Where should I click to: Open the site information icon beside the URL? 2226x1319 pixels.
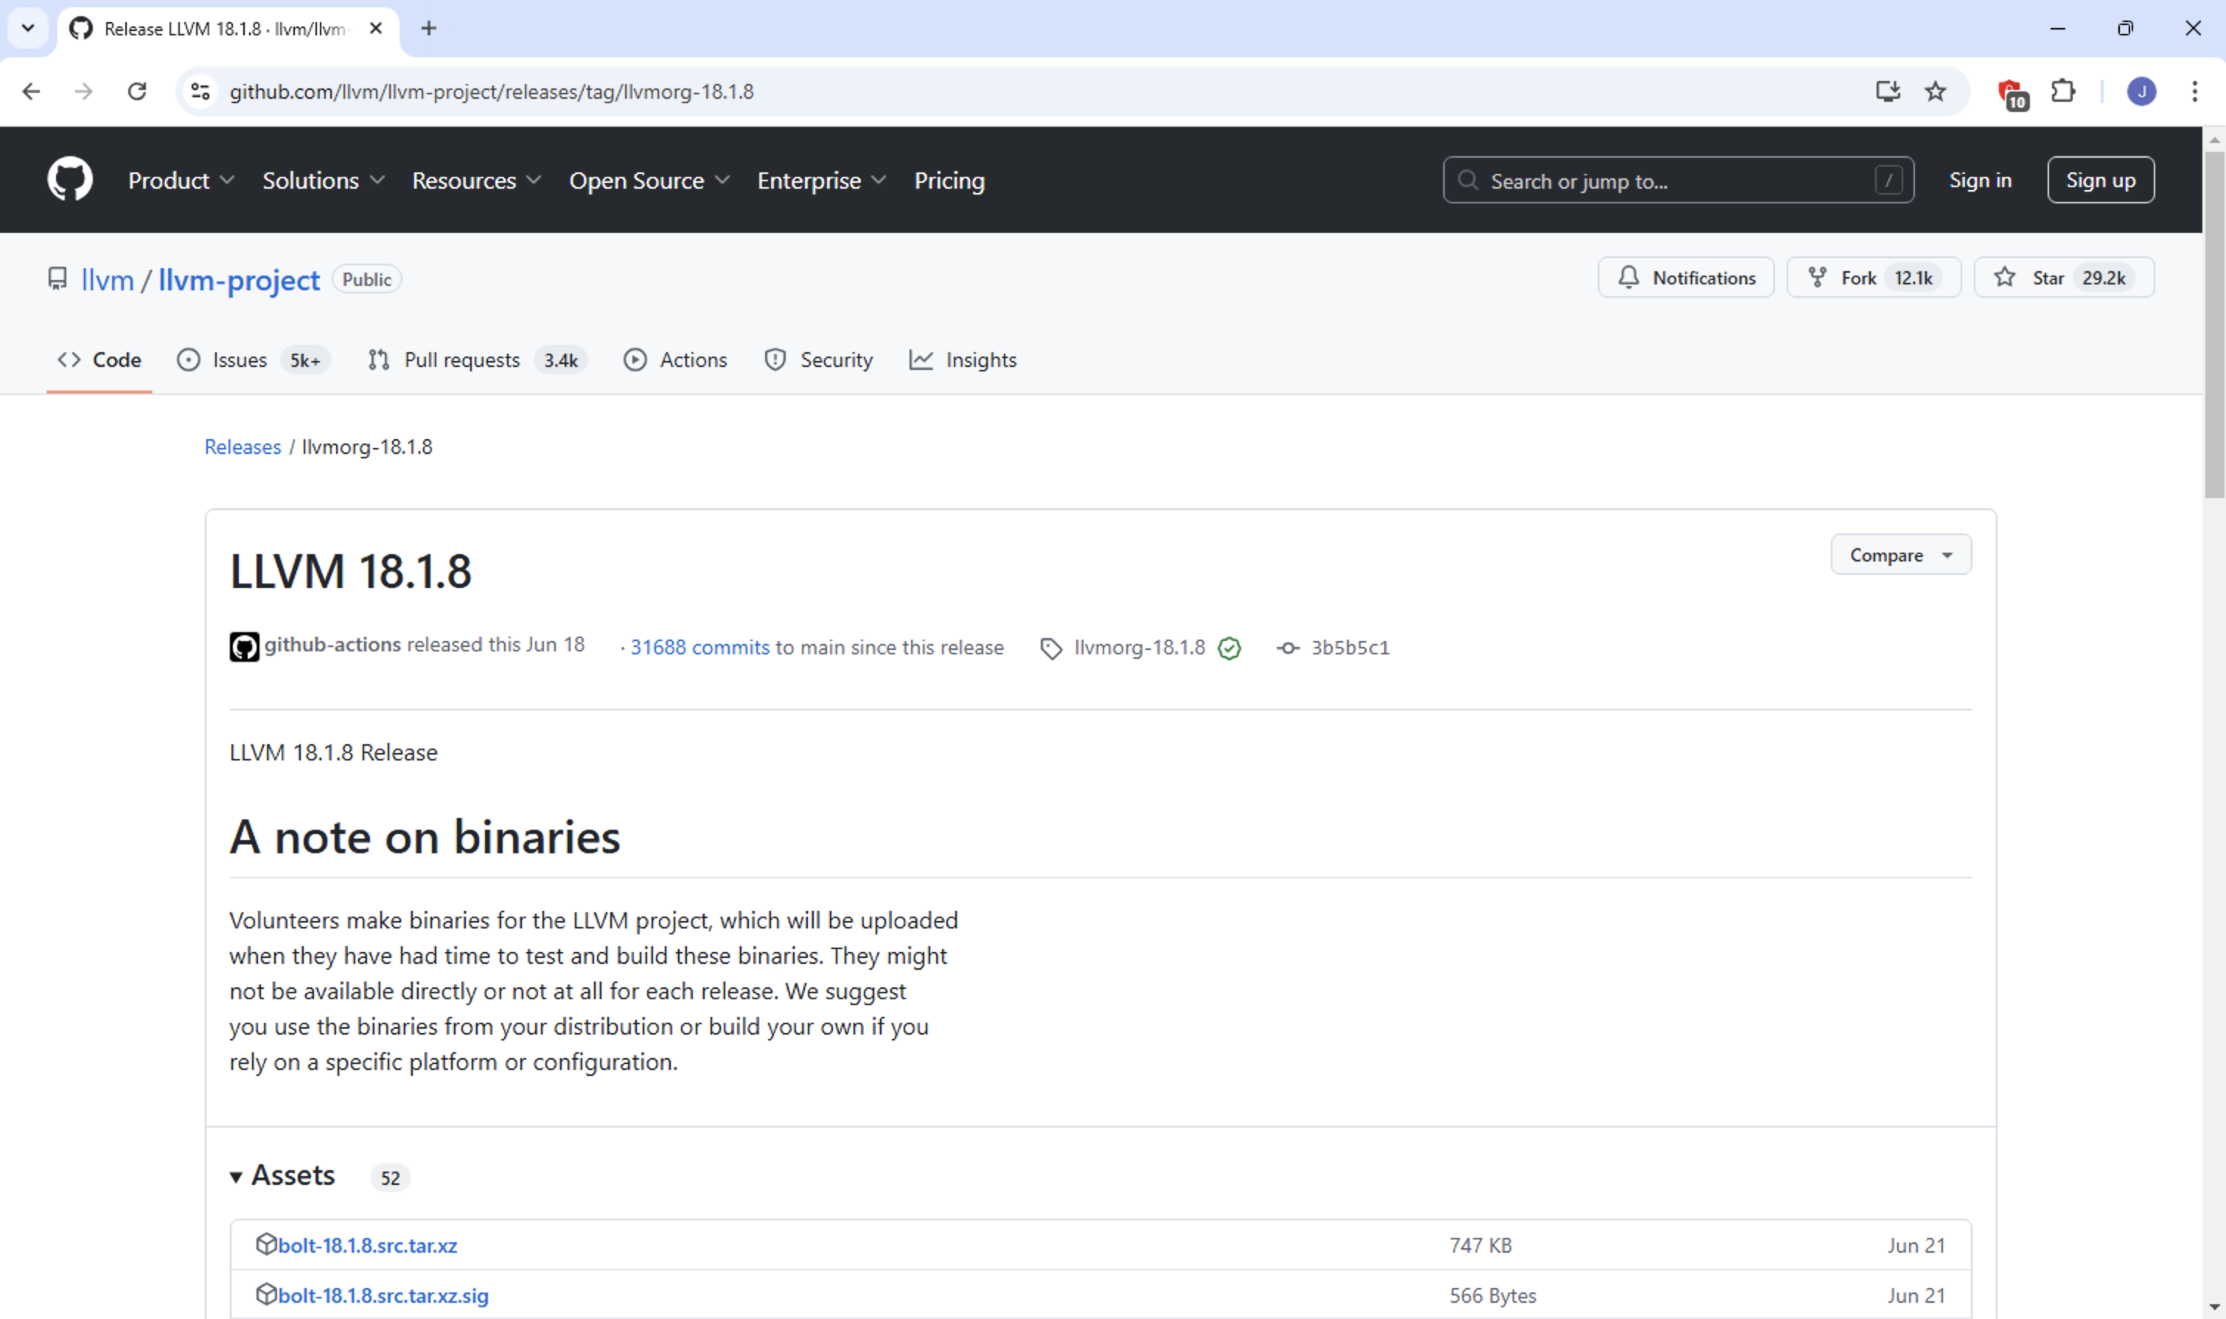coord(201,91)
